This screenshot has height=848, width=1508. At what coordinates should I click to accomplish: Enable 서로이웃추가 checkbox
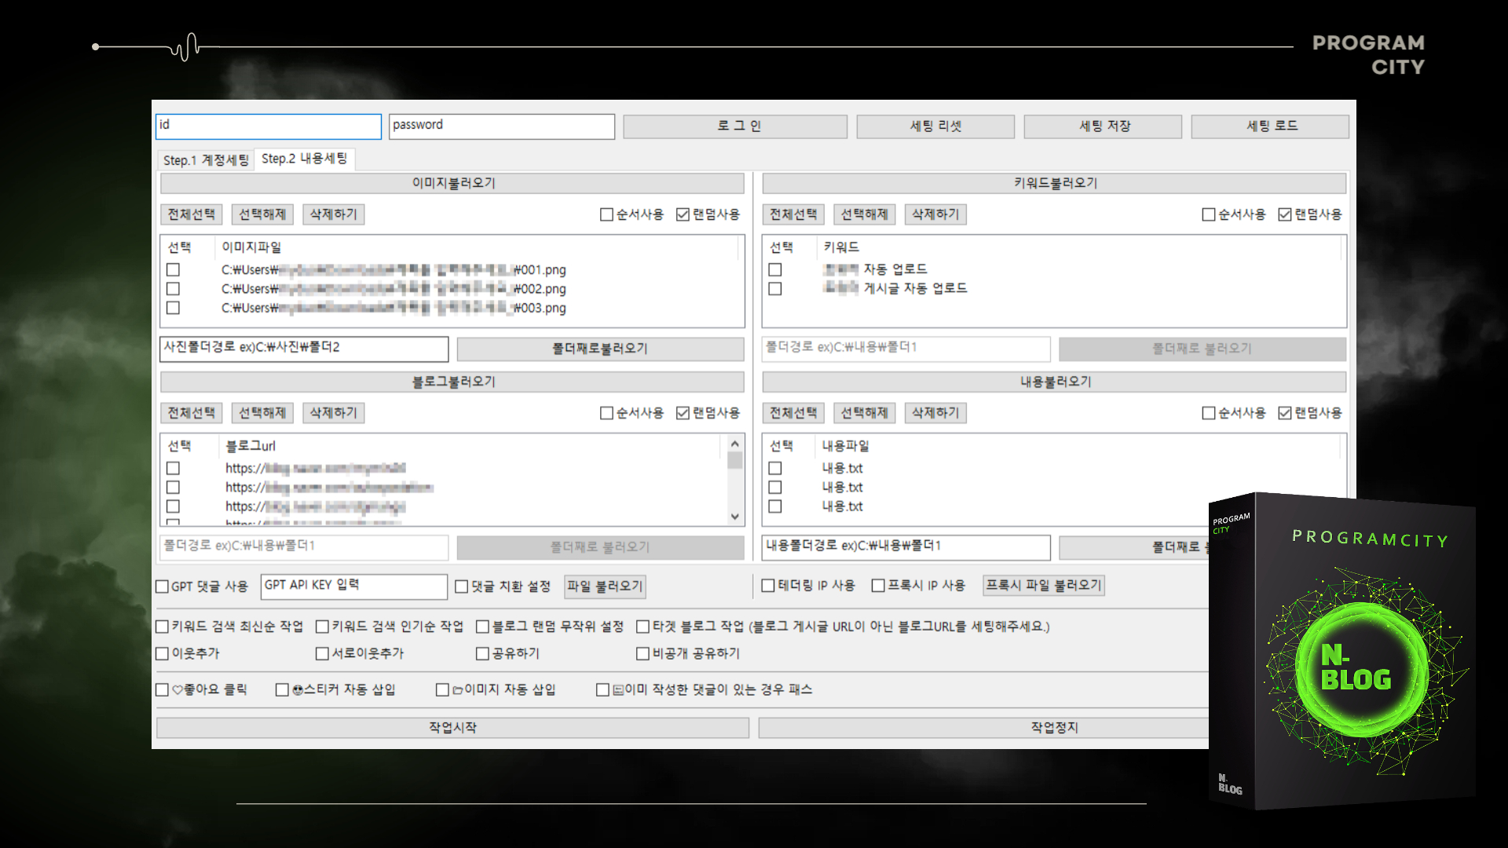click(x=360, y=653)
